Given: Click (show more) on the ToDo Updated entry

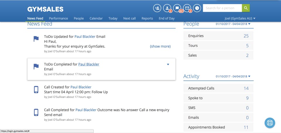Looking at the screenshot, I should [x=160, y=46].
